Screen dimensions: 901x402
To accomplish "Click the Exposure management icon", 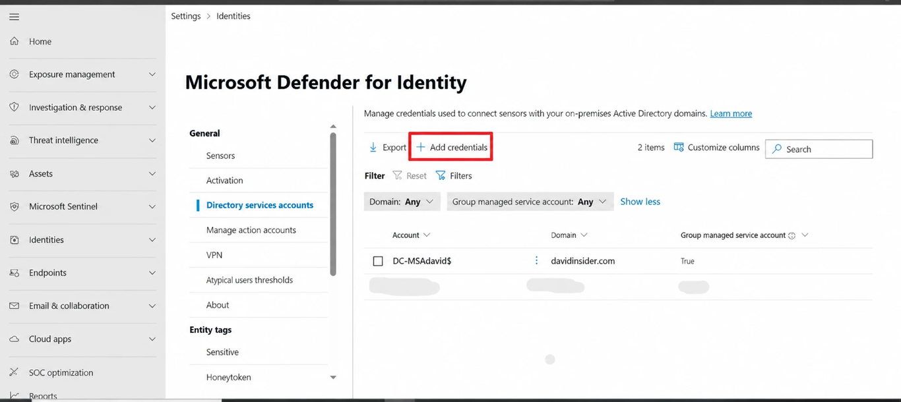I will click(15, 74).
